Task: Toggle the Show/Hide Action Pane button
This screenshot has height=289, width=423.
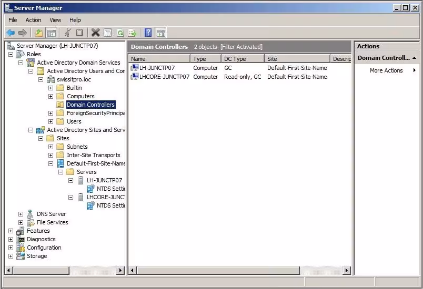Action: click(x=160, y=33)
